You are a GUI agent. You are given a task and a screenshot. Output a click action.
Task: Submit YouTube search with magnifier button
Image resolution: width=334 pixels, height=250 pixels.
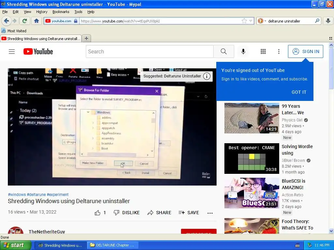pyautogui.click(x=224, y=51)
